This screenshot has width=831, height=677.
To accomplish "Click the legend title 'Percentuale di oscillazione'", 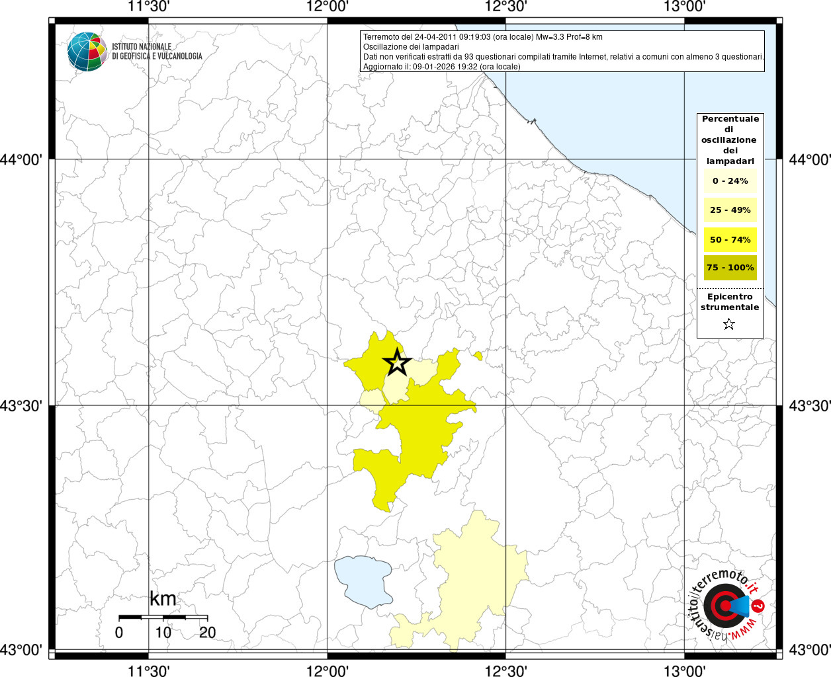I will pyautogui.click(x=730, y=139).
